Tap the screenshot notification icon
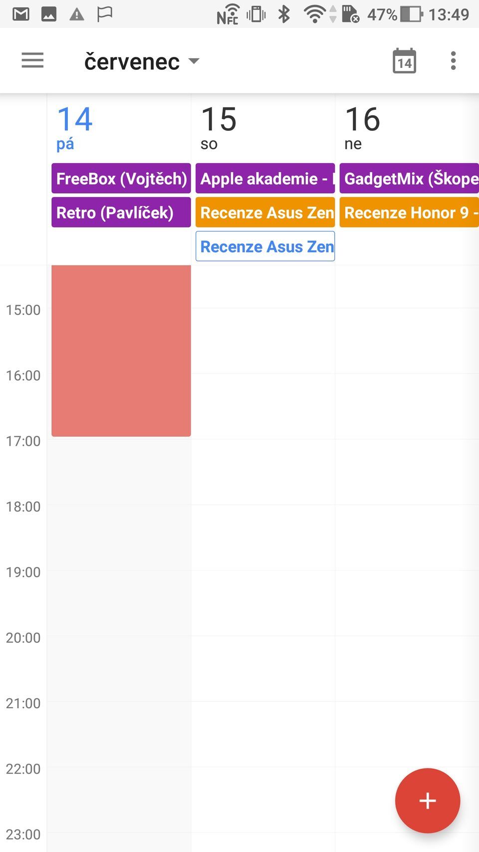Viewport: 479px width, 852px height. click(49, 13)
